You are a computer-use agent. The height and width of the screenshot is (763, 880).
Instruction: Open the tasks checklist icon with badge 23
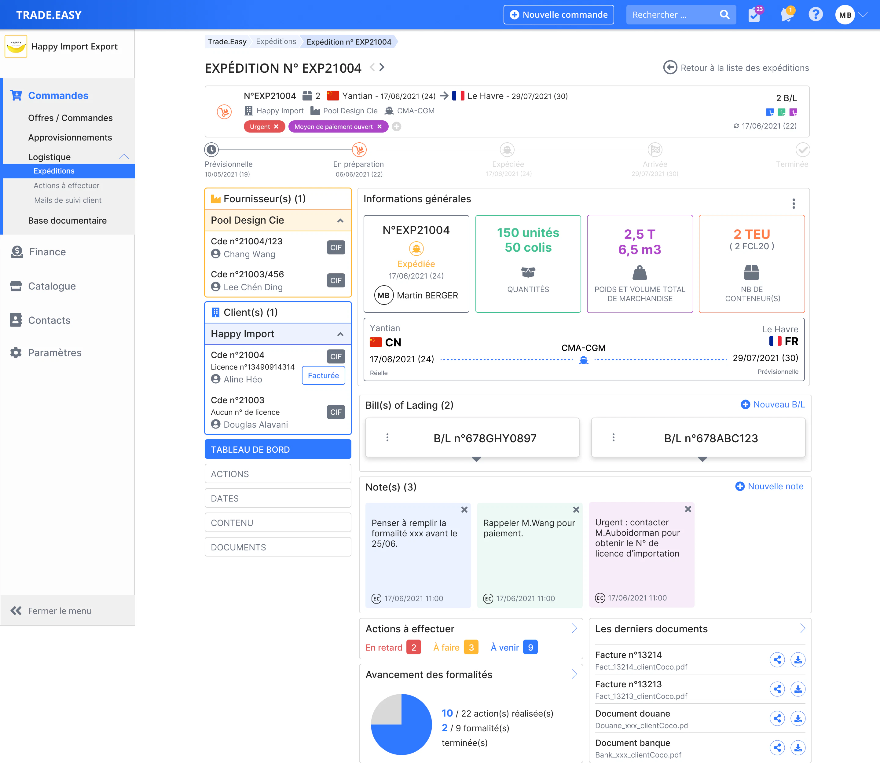tap(755, 14)
